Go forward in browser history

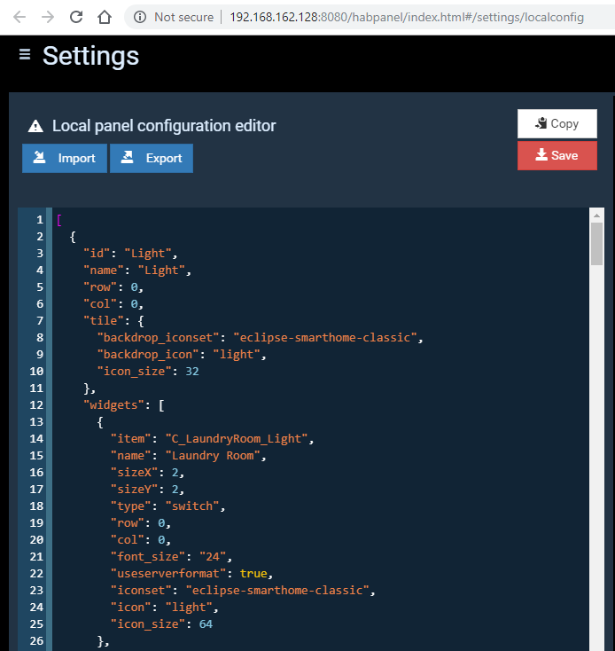coord(48,17)
